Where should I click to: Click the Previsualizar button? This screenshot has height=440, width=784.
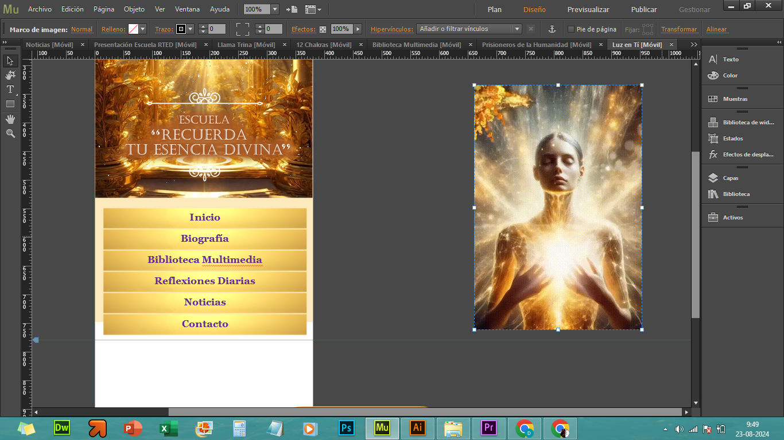click(588, 9)
